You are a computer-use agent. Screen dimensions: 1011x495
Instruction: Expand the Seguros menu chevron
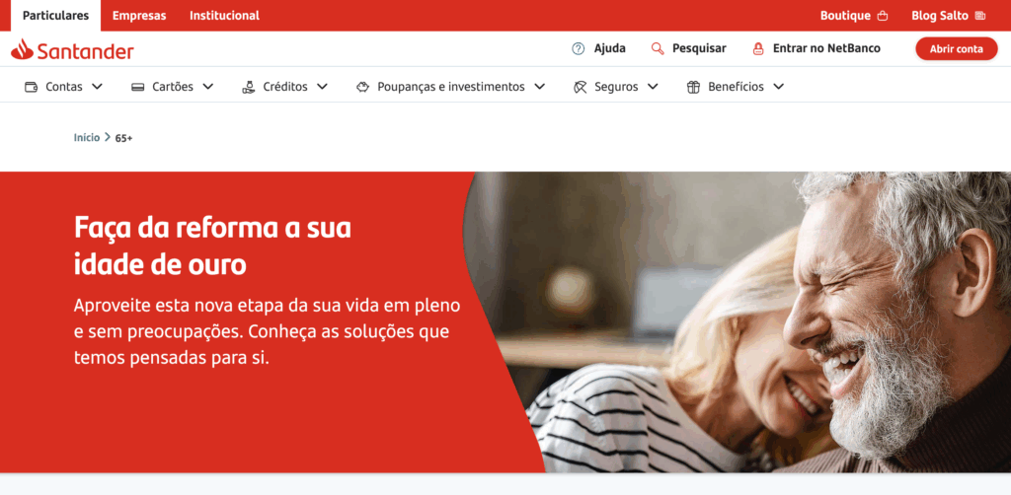[653, 86]
